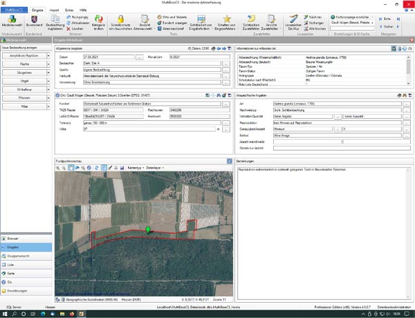Open Liste in navigation pane
Screen dimensions: 415x318
(26, 265)
